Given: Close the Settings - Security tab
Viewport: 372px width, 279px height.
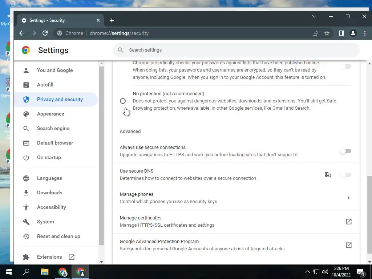Looking at the screenshot, I should (98, 20).
